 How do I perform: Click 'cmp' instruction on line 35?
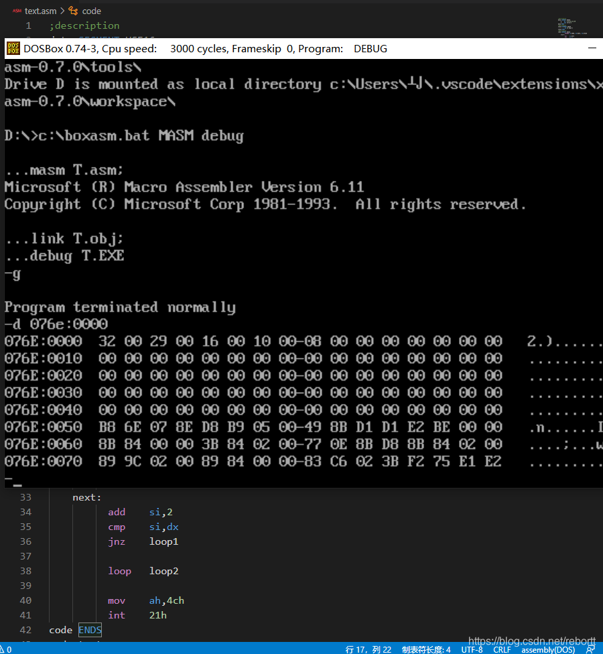pos(117,527)
